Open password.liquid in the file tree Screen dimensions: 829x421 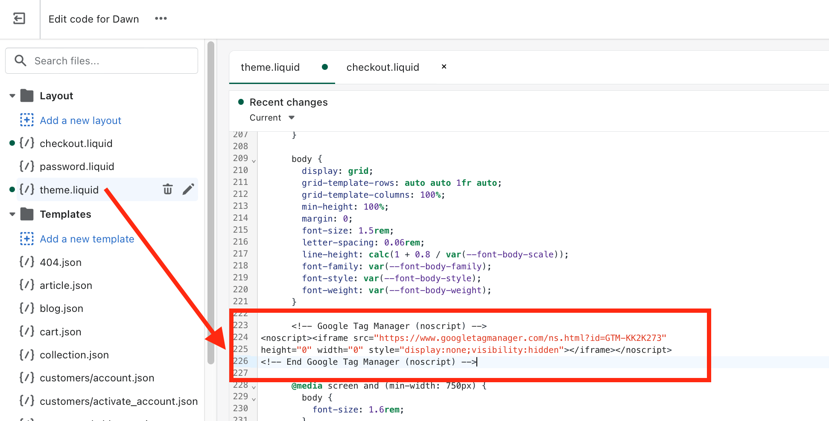77,167
